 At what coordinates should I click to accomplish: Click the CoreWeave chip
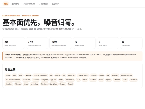click(54, 84)
